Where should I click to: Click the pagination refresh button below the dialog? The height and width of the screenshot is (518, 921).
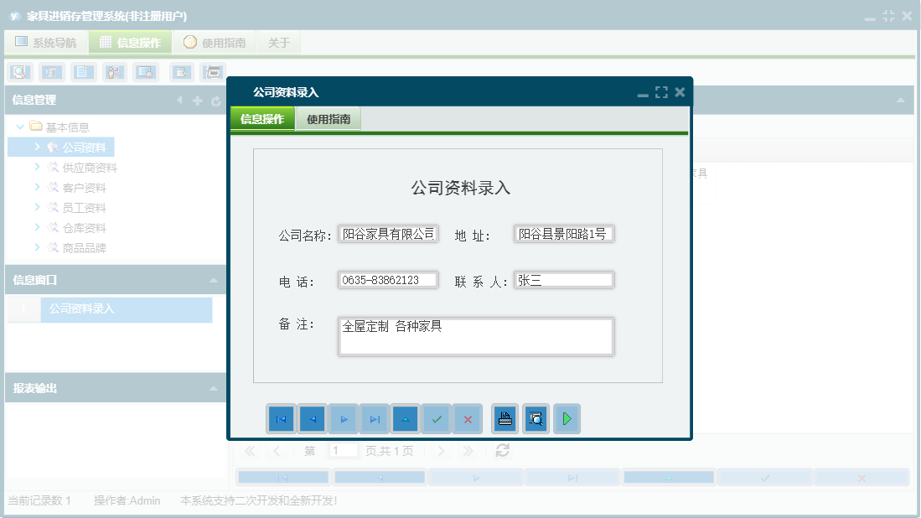click(x=500, y=450)
